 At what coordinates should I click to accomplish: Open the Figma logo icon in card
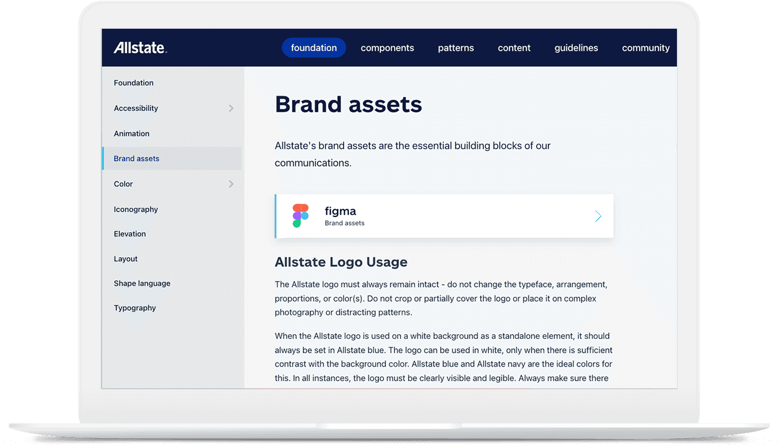pyautogui.click(x=300, y=216)
